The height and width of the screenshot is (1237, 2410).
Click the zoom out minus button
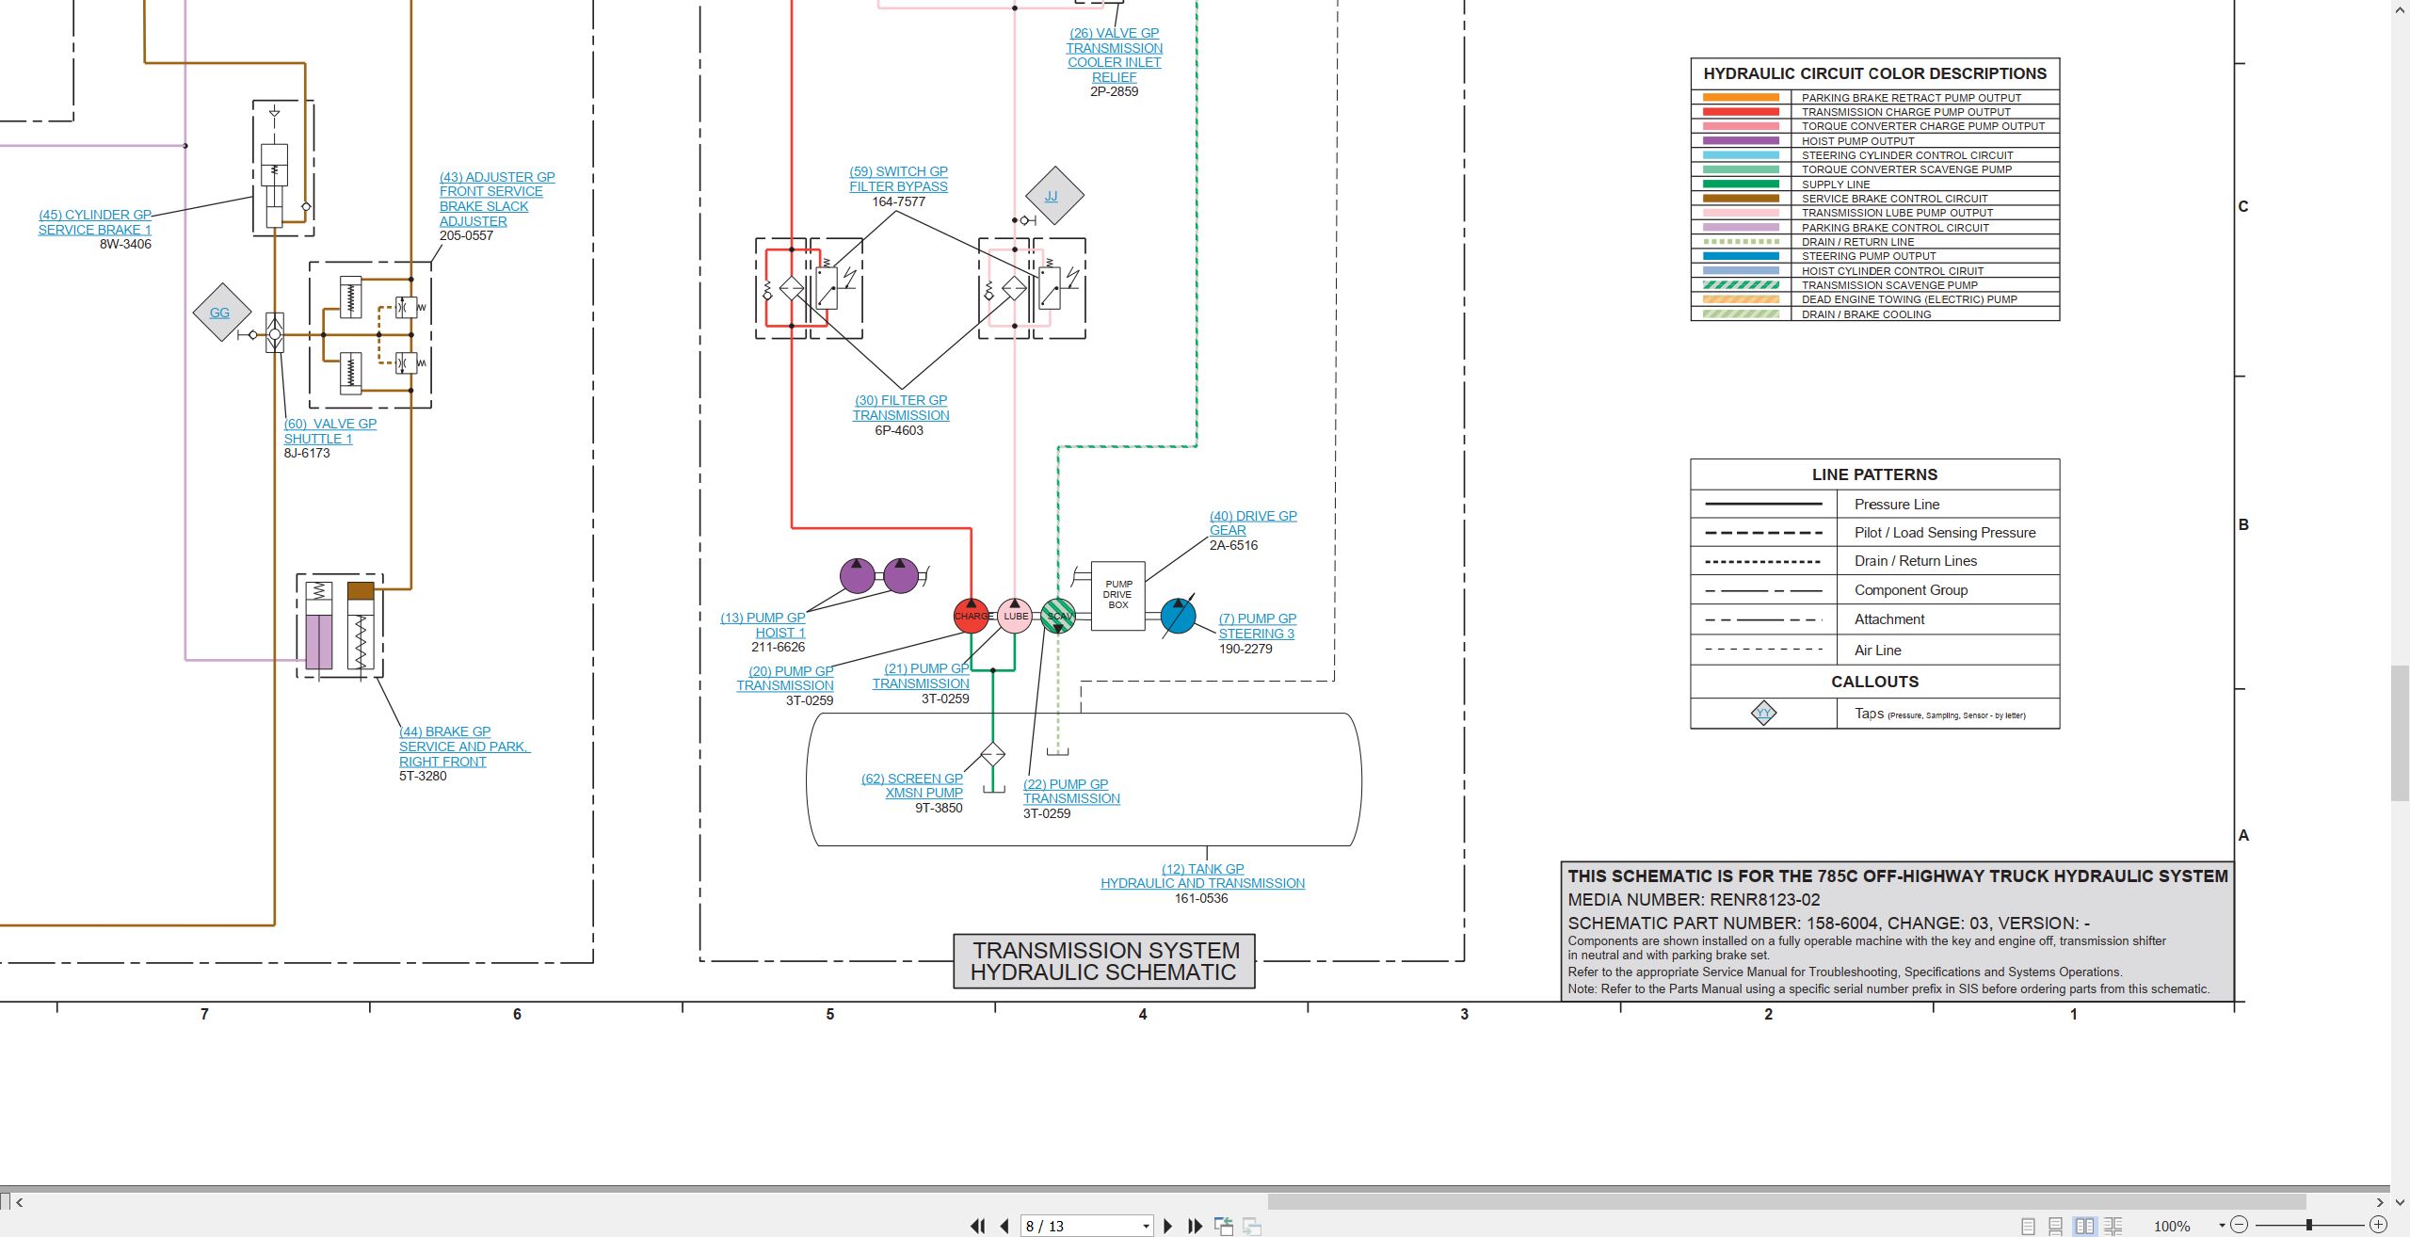coord(2240,1225)
